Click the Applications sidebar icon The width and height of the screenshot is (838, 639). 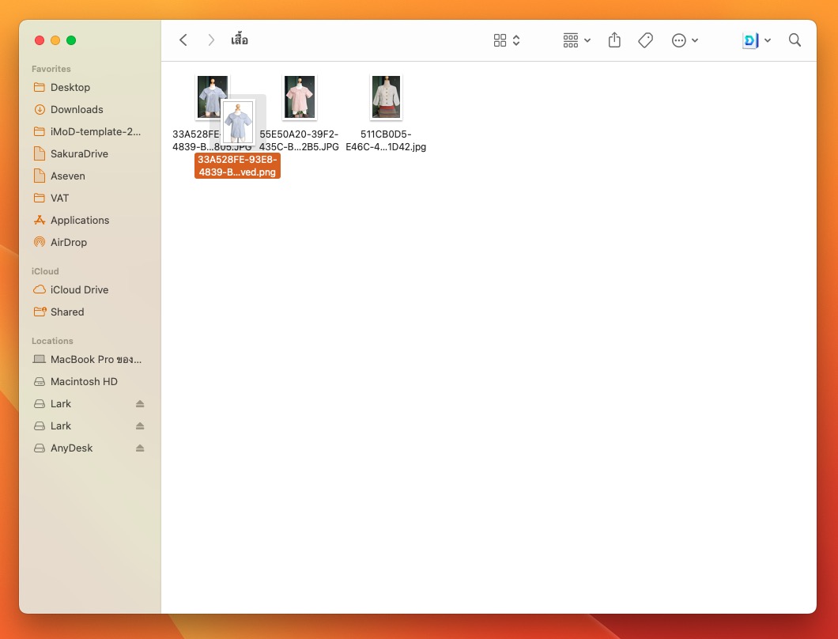tap(40, 221)
